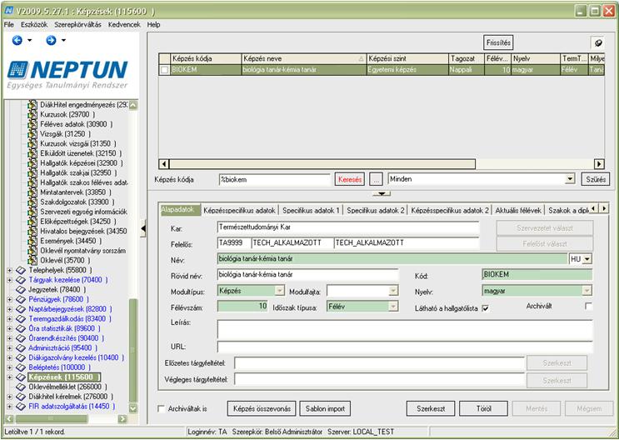Click the Elküldött üzenetek (32150) icon
619x440 pixels.
32,153
